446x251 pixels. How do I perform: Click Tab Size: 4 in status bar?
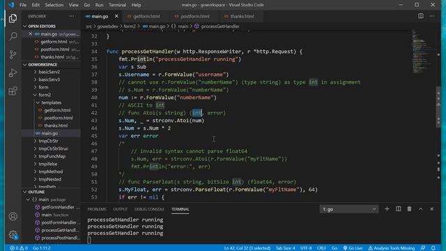285,248
